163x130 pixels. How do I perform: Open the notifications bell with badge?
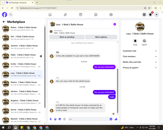[150, 15]
